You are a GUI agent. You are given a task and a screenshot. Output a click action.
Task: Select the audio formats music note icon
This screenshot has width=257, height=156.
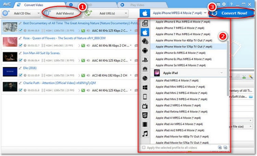click(x=145, y=133)
